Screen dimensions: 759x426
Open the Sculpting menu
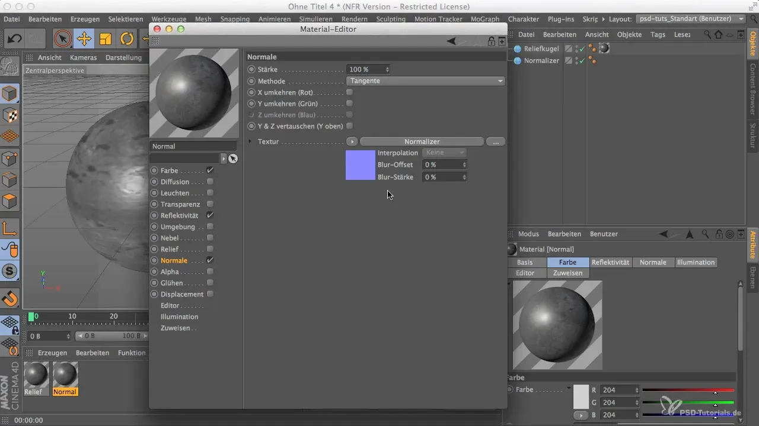click(x=391, y=19)
